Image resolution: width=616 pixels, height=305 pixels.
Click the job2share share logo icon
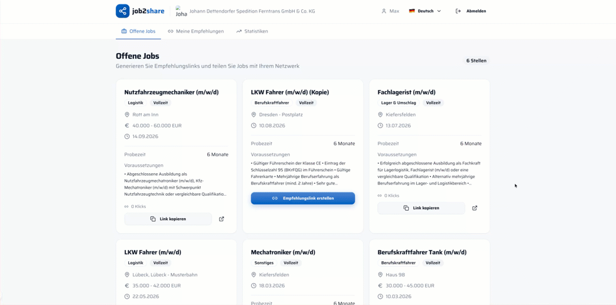click(123, 11)
